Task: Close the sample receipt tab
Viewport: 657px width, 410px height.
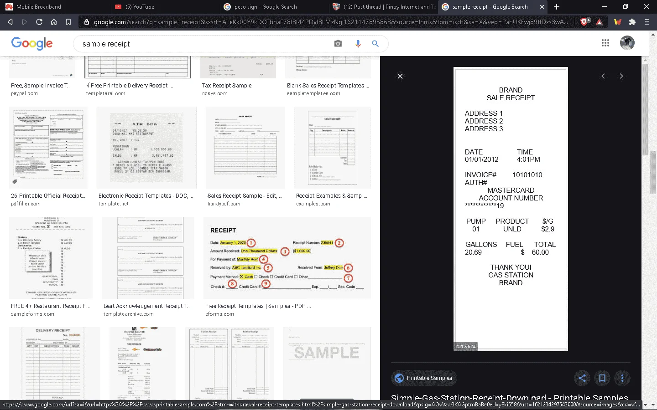Action: coord(542,7)
